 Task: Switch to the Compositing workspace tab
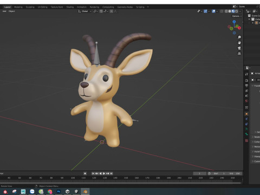click(108, 7)
